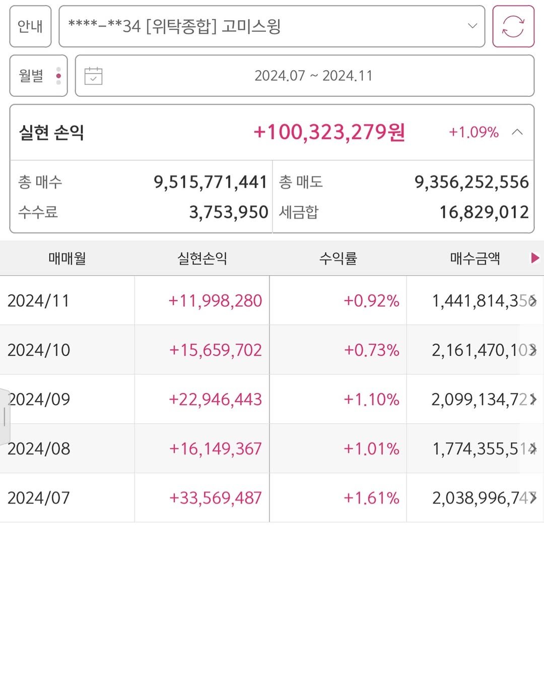Viewport: 544px width, 681px height.
Task: Click the calendar icon in date field
Action: [x=93, y=76]
